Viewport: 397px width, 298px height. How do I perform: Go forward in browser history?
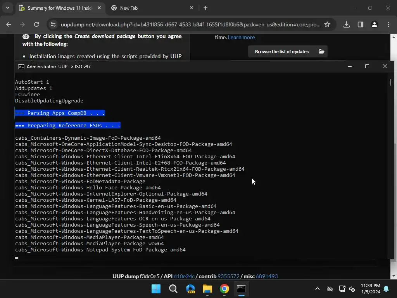coord(22,24)
